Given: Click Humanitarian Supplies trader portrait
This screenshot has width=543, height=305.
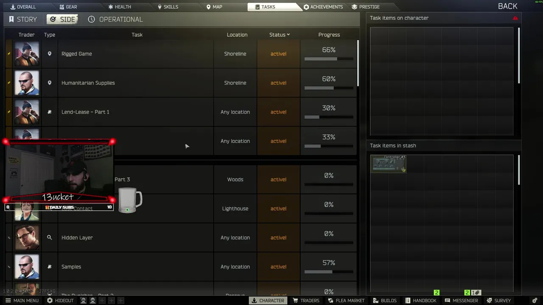Looking at the screenshot, I should click(27, 83).
